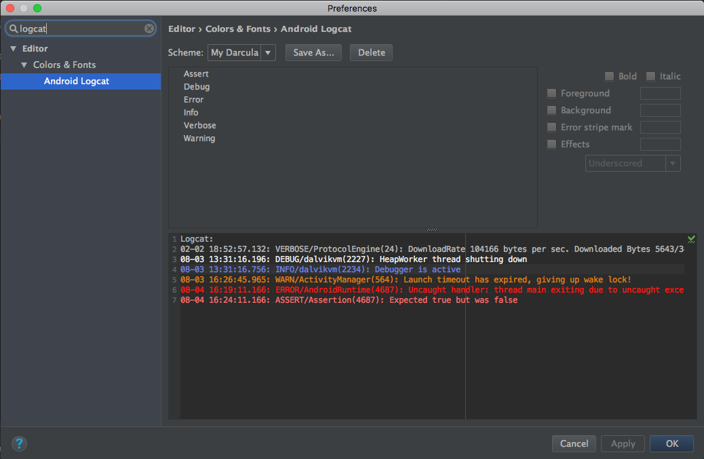Click the 'Logcat:' preview header line
The width and height of the screenshot is (704, 459).
coord(197,239)
